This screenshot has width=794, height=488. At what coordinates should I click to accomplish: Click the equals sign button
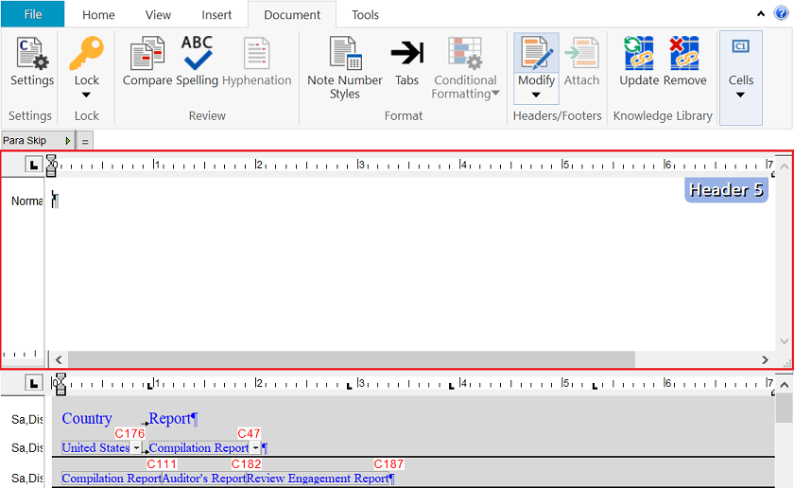click(85, 141)
